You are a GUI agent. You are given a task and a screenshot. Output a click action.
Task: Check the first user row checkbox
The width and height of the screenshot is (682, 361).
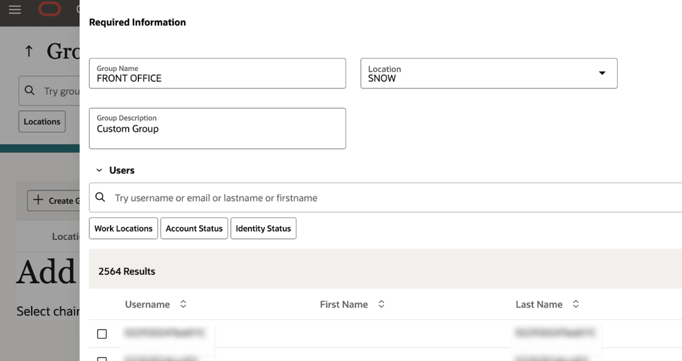(x=102, y=334)
